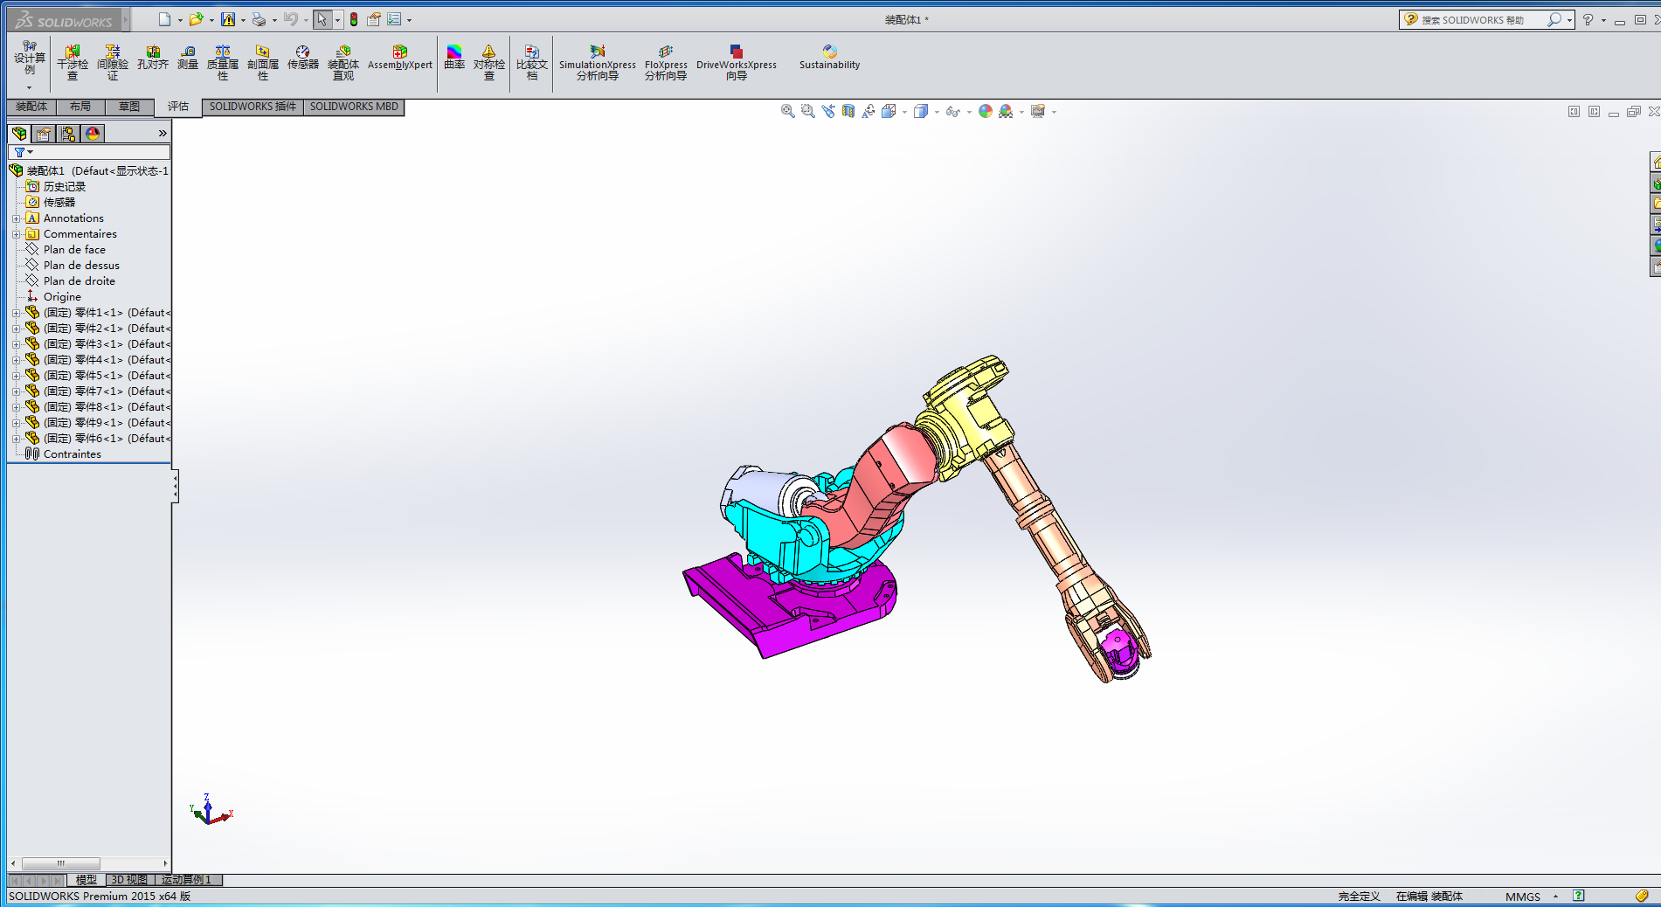Open the Help question mark menu

click(1588, 19)
